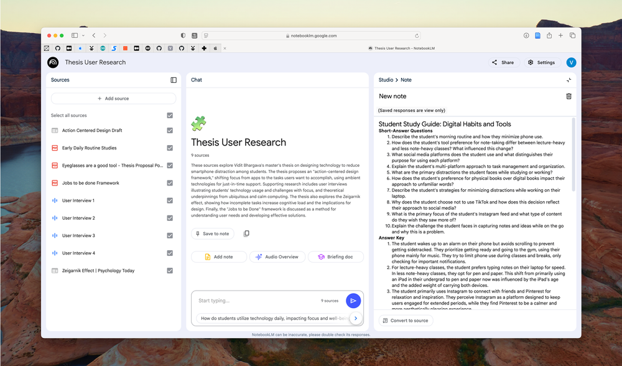
Task: Open source Zeigarnik Effect Psychology Today
Action: (x=98, y=271)
